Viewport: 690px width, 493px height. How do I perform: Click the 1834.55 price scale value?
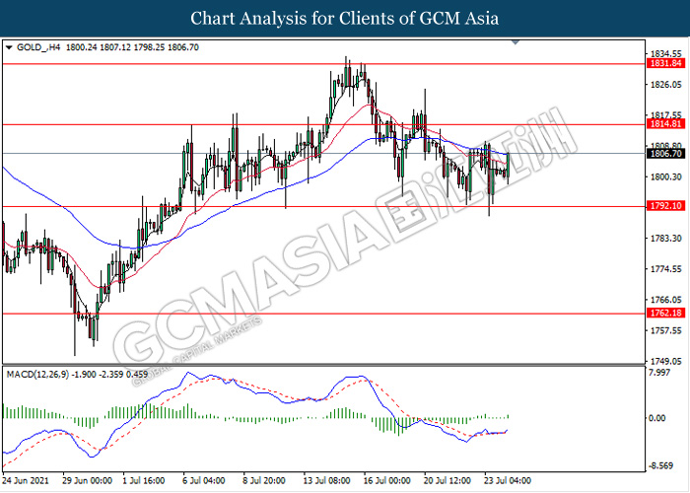[x=665, y=53]
